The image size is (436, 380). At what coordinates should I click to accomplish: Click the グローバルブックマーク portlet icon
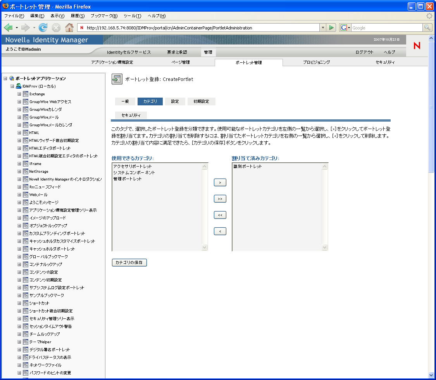coord(26,256)
